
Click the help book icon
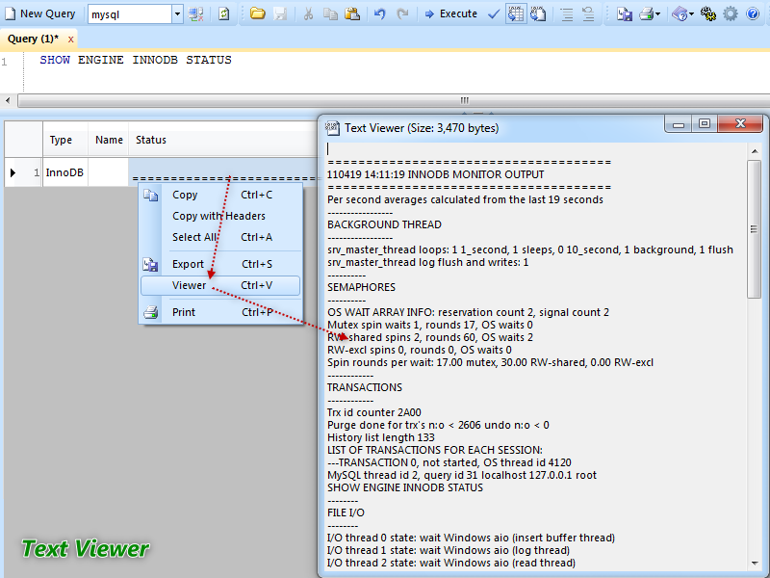pos(680,13)
